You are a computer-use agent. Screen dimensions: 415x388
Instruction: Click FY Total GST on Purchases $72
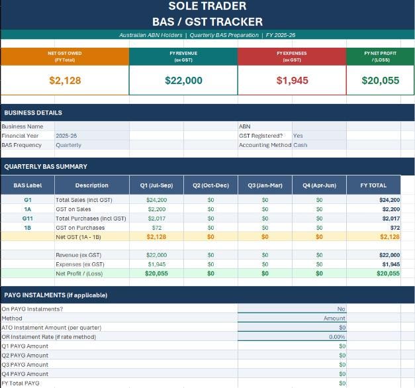395,228
